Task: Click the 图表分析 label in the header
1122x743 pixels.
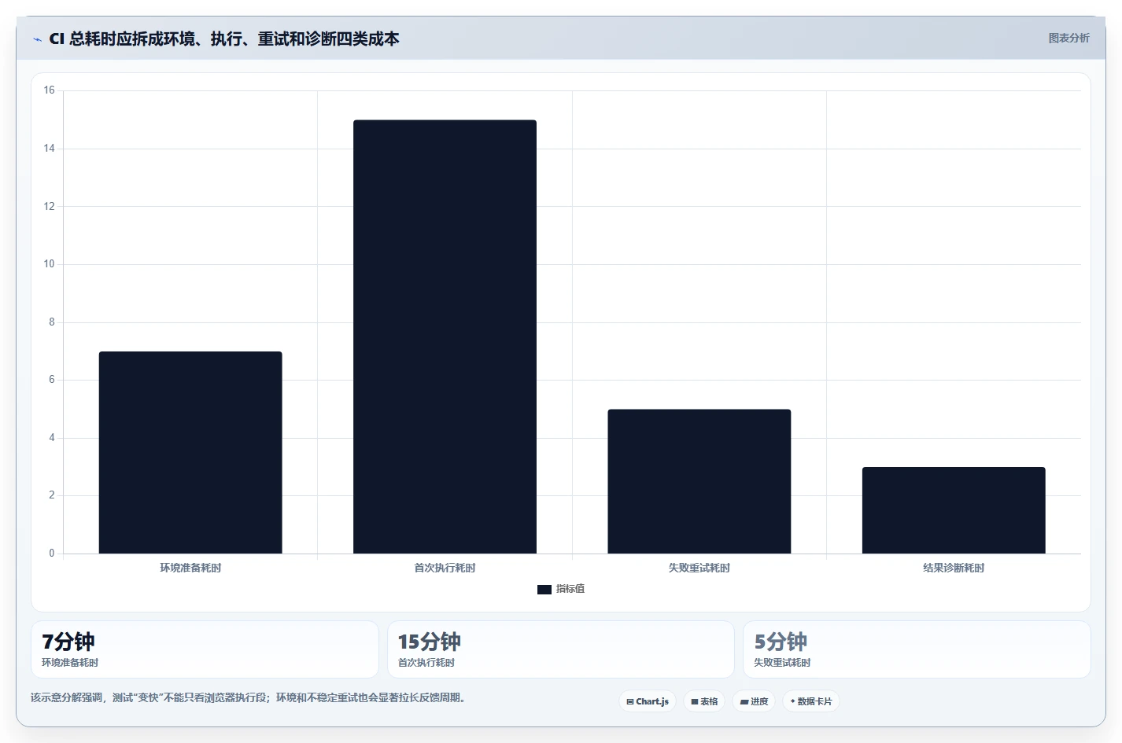Action: click(1068, 38)
